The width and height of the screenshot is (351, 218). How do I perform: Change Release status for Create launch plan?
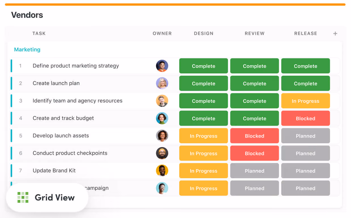(305, 83)
